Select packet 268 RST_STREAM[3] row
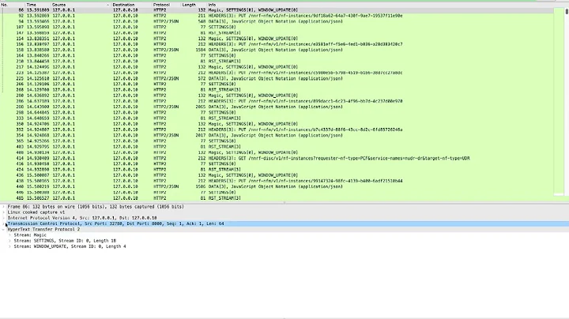This screenshot has height=319, width=569. tap(277, 89)
